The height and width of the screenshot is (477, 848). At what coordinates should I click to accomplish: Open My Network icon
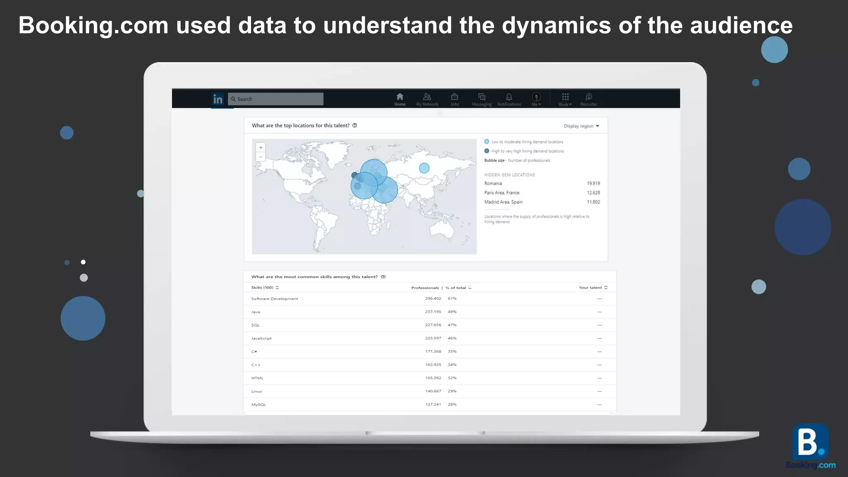point(427,99)
